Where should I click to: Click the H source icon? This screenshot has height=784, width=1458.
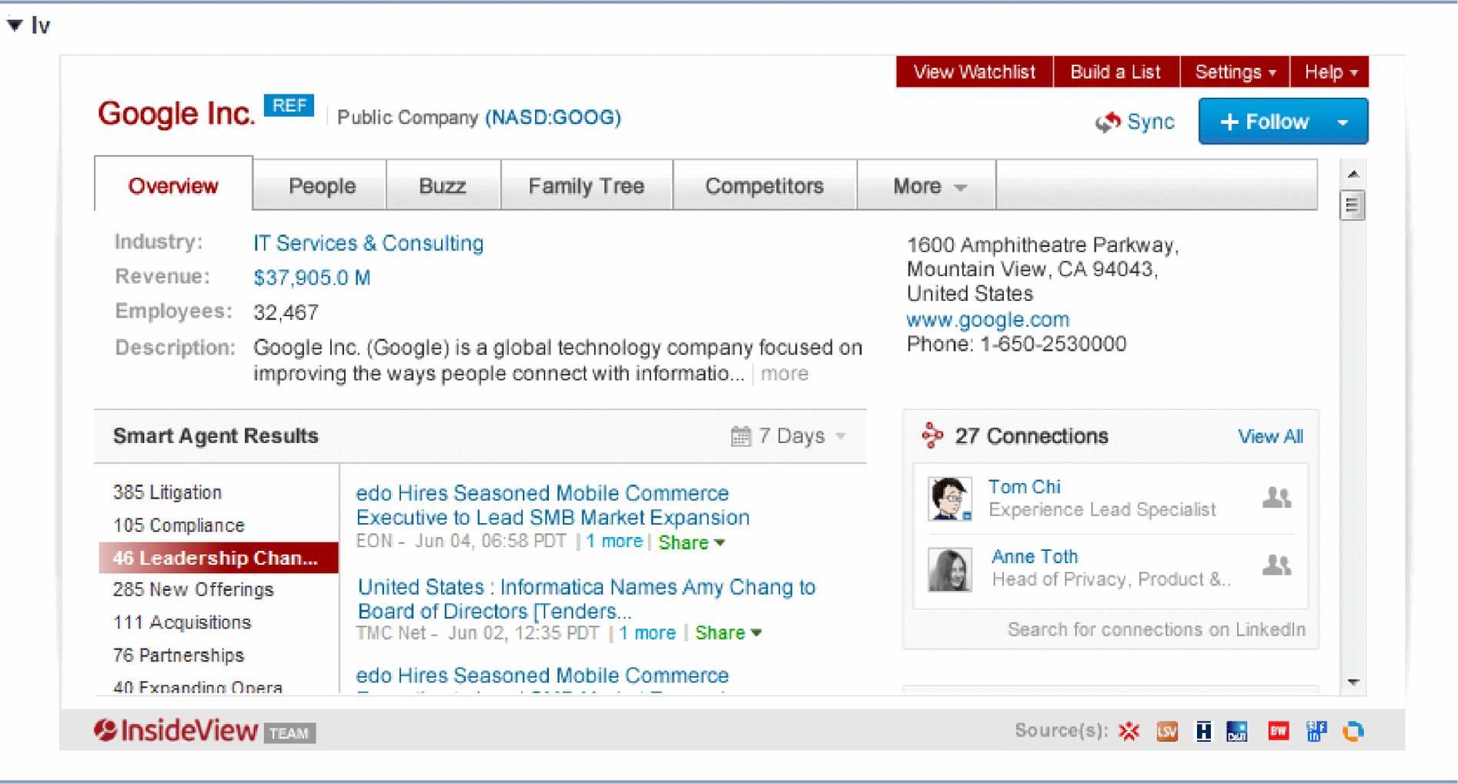[x=1203, y=732]
